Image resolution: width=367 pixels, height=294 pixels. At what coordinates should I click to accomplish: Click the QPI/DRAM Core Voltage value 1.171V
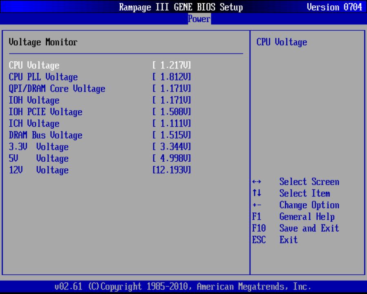(x=172, y=89)
